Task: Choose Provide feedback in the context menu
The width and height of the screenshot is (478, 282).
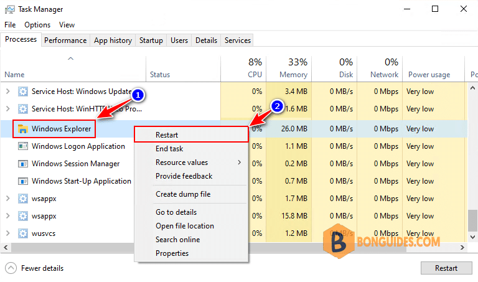Action: [191, 176]
